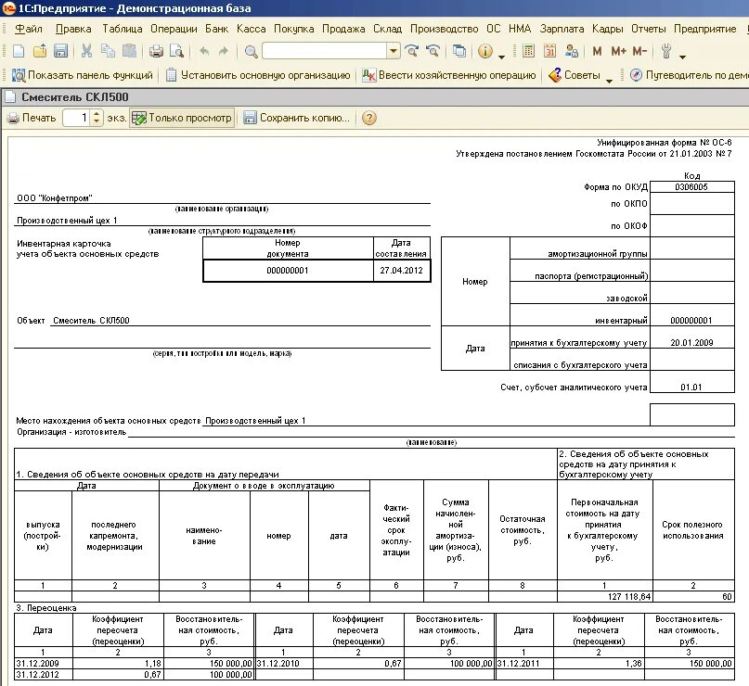Viewport: 749px width, 686px height.
Task: Open the Таблица menu
Action: [x=123, y=29]
